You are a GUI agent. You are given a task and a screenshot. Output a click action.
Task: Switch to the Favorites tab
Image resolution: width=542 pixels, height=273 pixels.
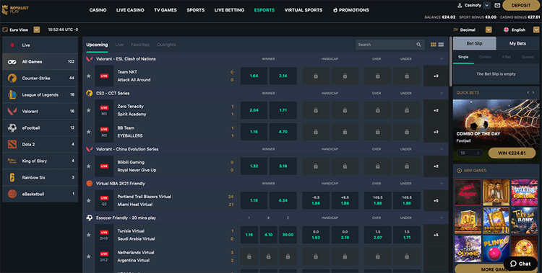point(140,45)
